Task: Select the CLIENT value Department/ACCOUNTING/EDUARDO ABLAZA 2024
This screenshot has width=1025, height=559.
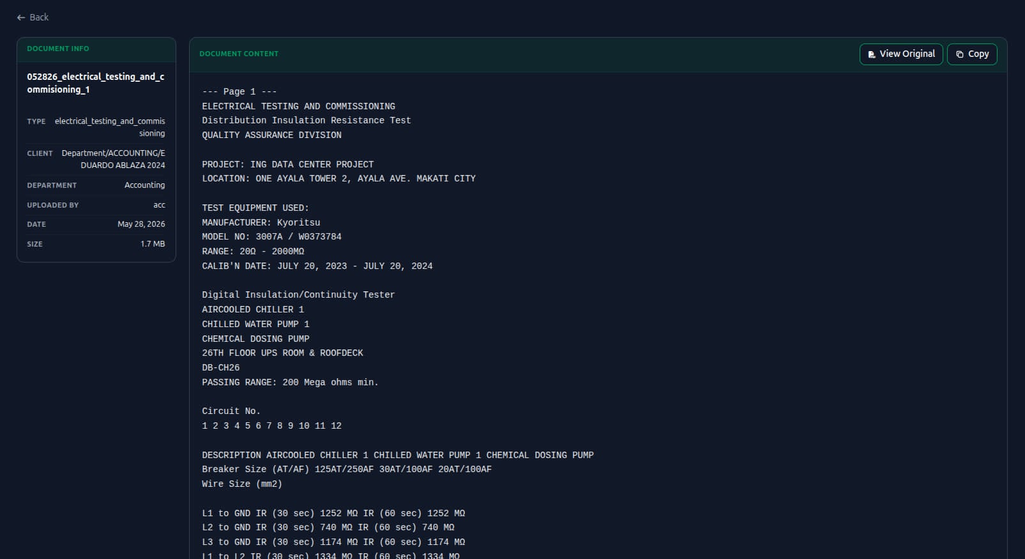Action: click(114, 159)
